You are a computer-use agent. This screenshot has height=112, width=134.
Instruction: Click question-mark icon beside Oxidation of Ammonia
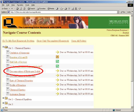click(8, 52)
